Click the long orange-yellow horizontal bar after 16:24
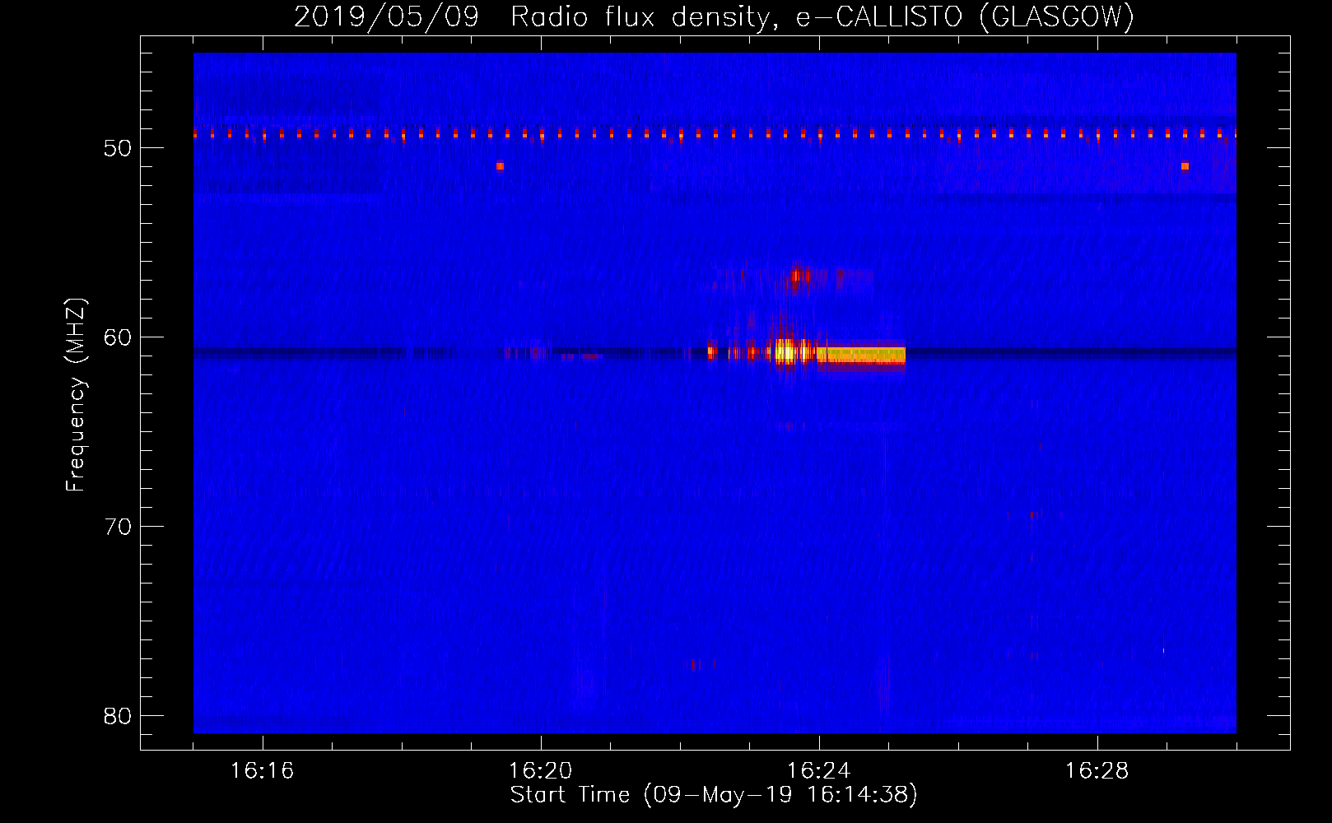The width and height of the screenshot is (1332, 823). pos(863,356)
